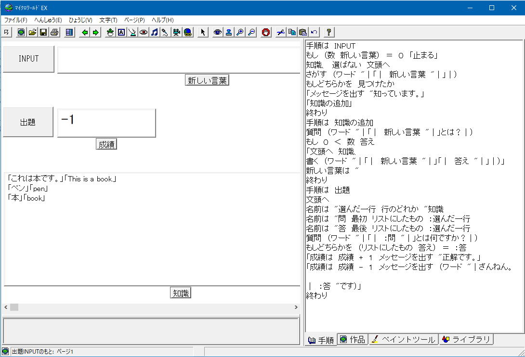Screen dimensions: 525x357
Task: Select the black arrow pointer tool
Action: (203, 32)
